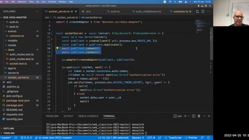249x140 pixels.
Task: Synchronize changes icon in status bar
Action: (x=16, y=138)
